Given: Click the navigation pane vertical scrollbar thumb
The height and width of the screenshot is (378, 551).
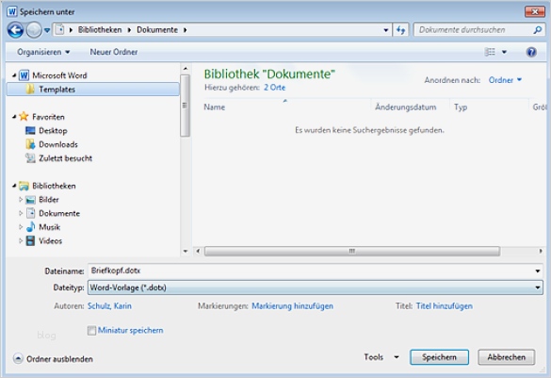Looking at the screenshot, I should point(186,106).
